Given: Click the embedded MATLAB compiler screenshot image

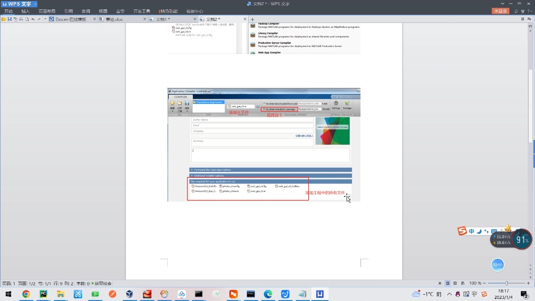Looking at the screenshot, I should point(264,145).
